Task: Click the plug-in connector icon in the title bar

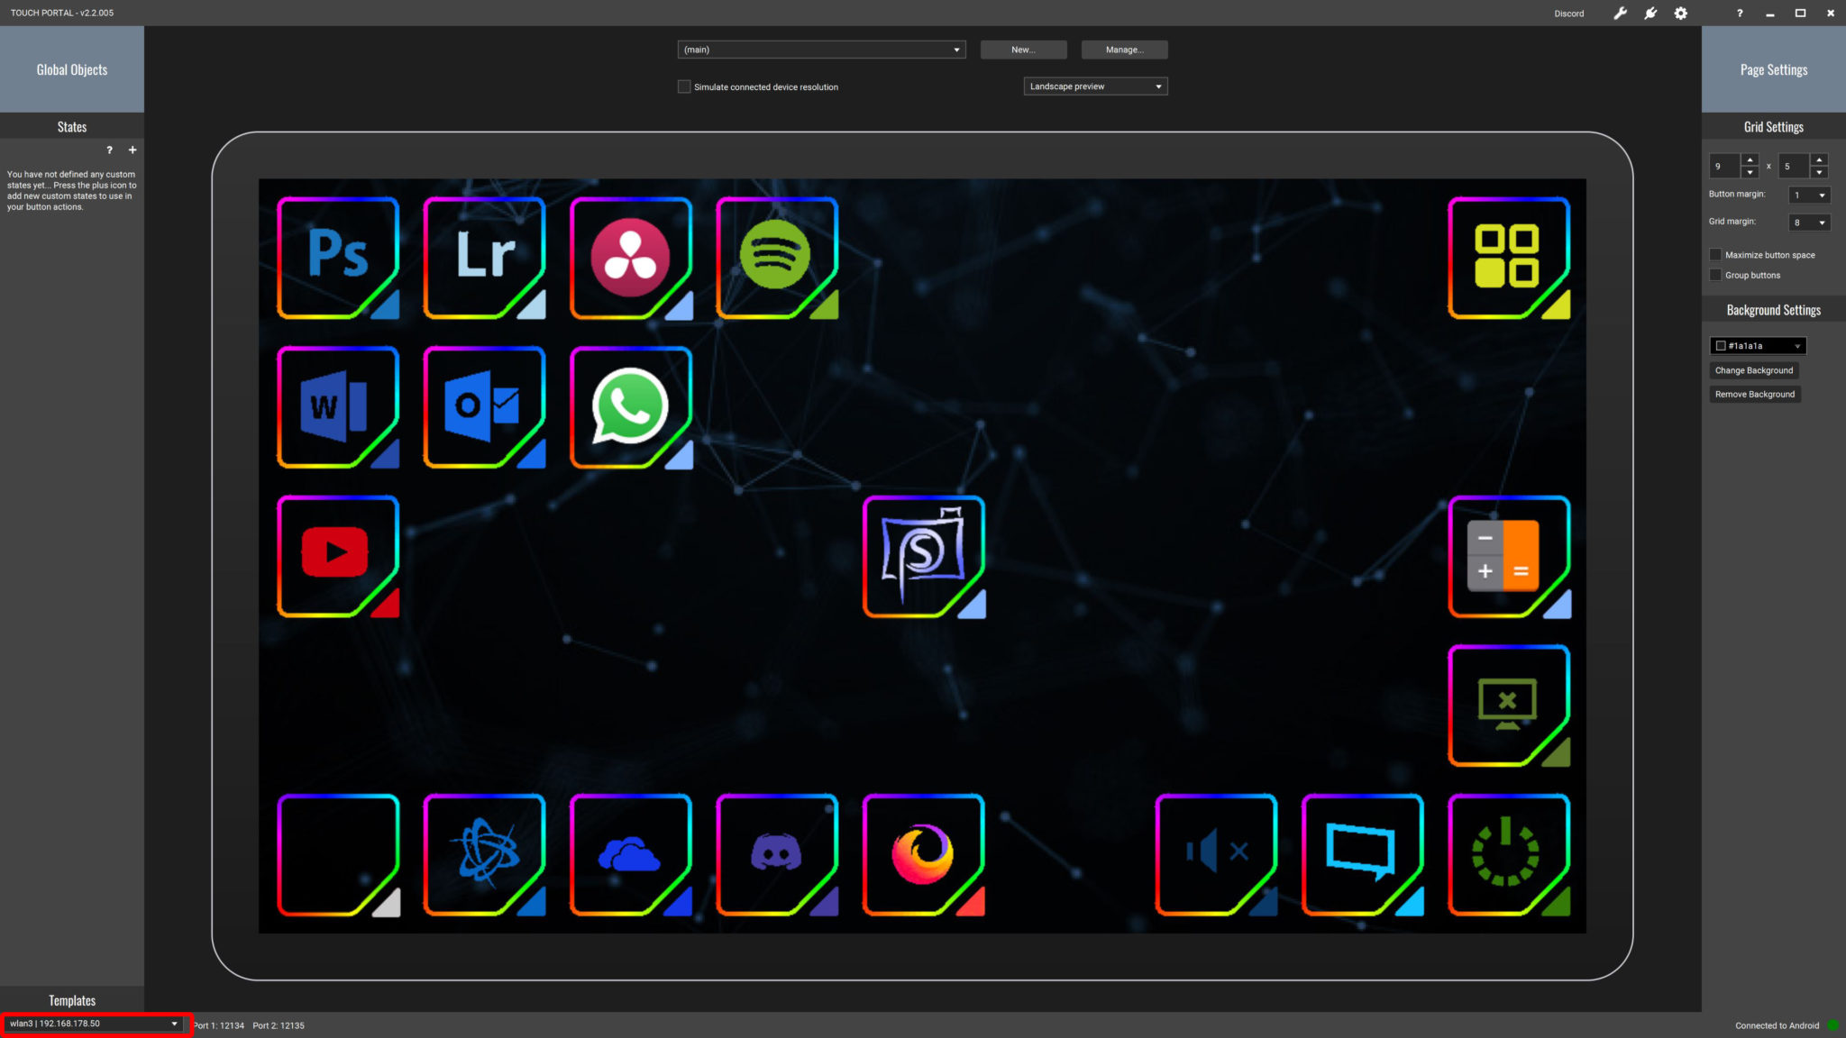Action: click(x=1650, y=14)
